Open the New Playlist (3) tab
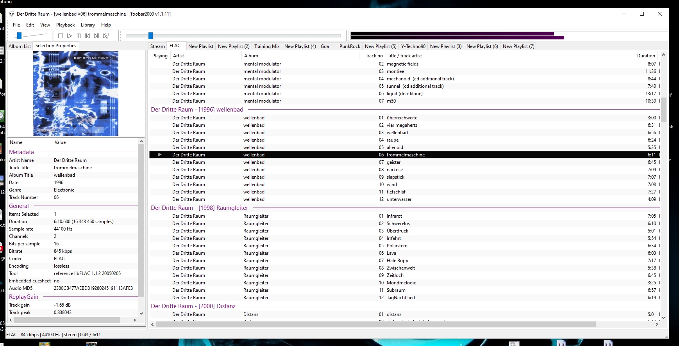This screenshot has height=346, width=679. [x=446, y=46]
